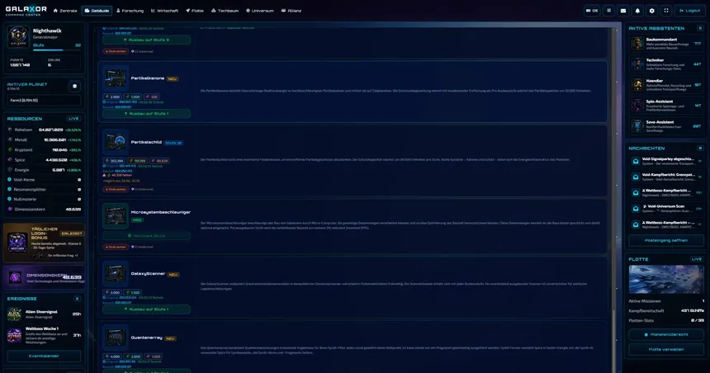Open the mail envelope icon
The height and width of the screenshot is (373, 710).
point(623,11)
